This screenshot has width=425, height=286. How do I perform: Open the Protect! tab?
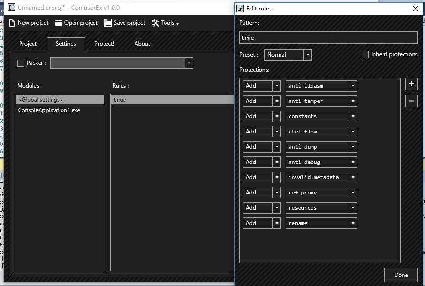pyautogui.click(x=104, y=43)
